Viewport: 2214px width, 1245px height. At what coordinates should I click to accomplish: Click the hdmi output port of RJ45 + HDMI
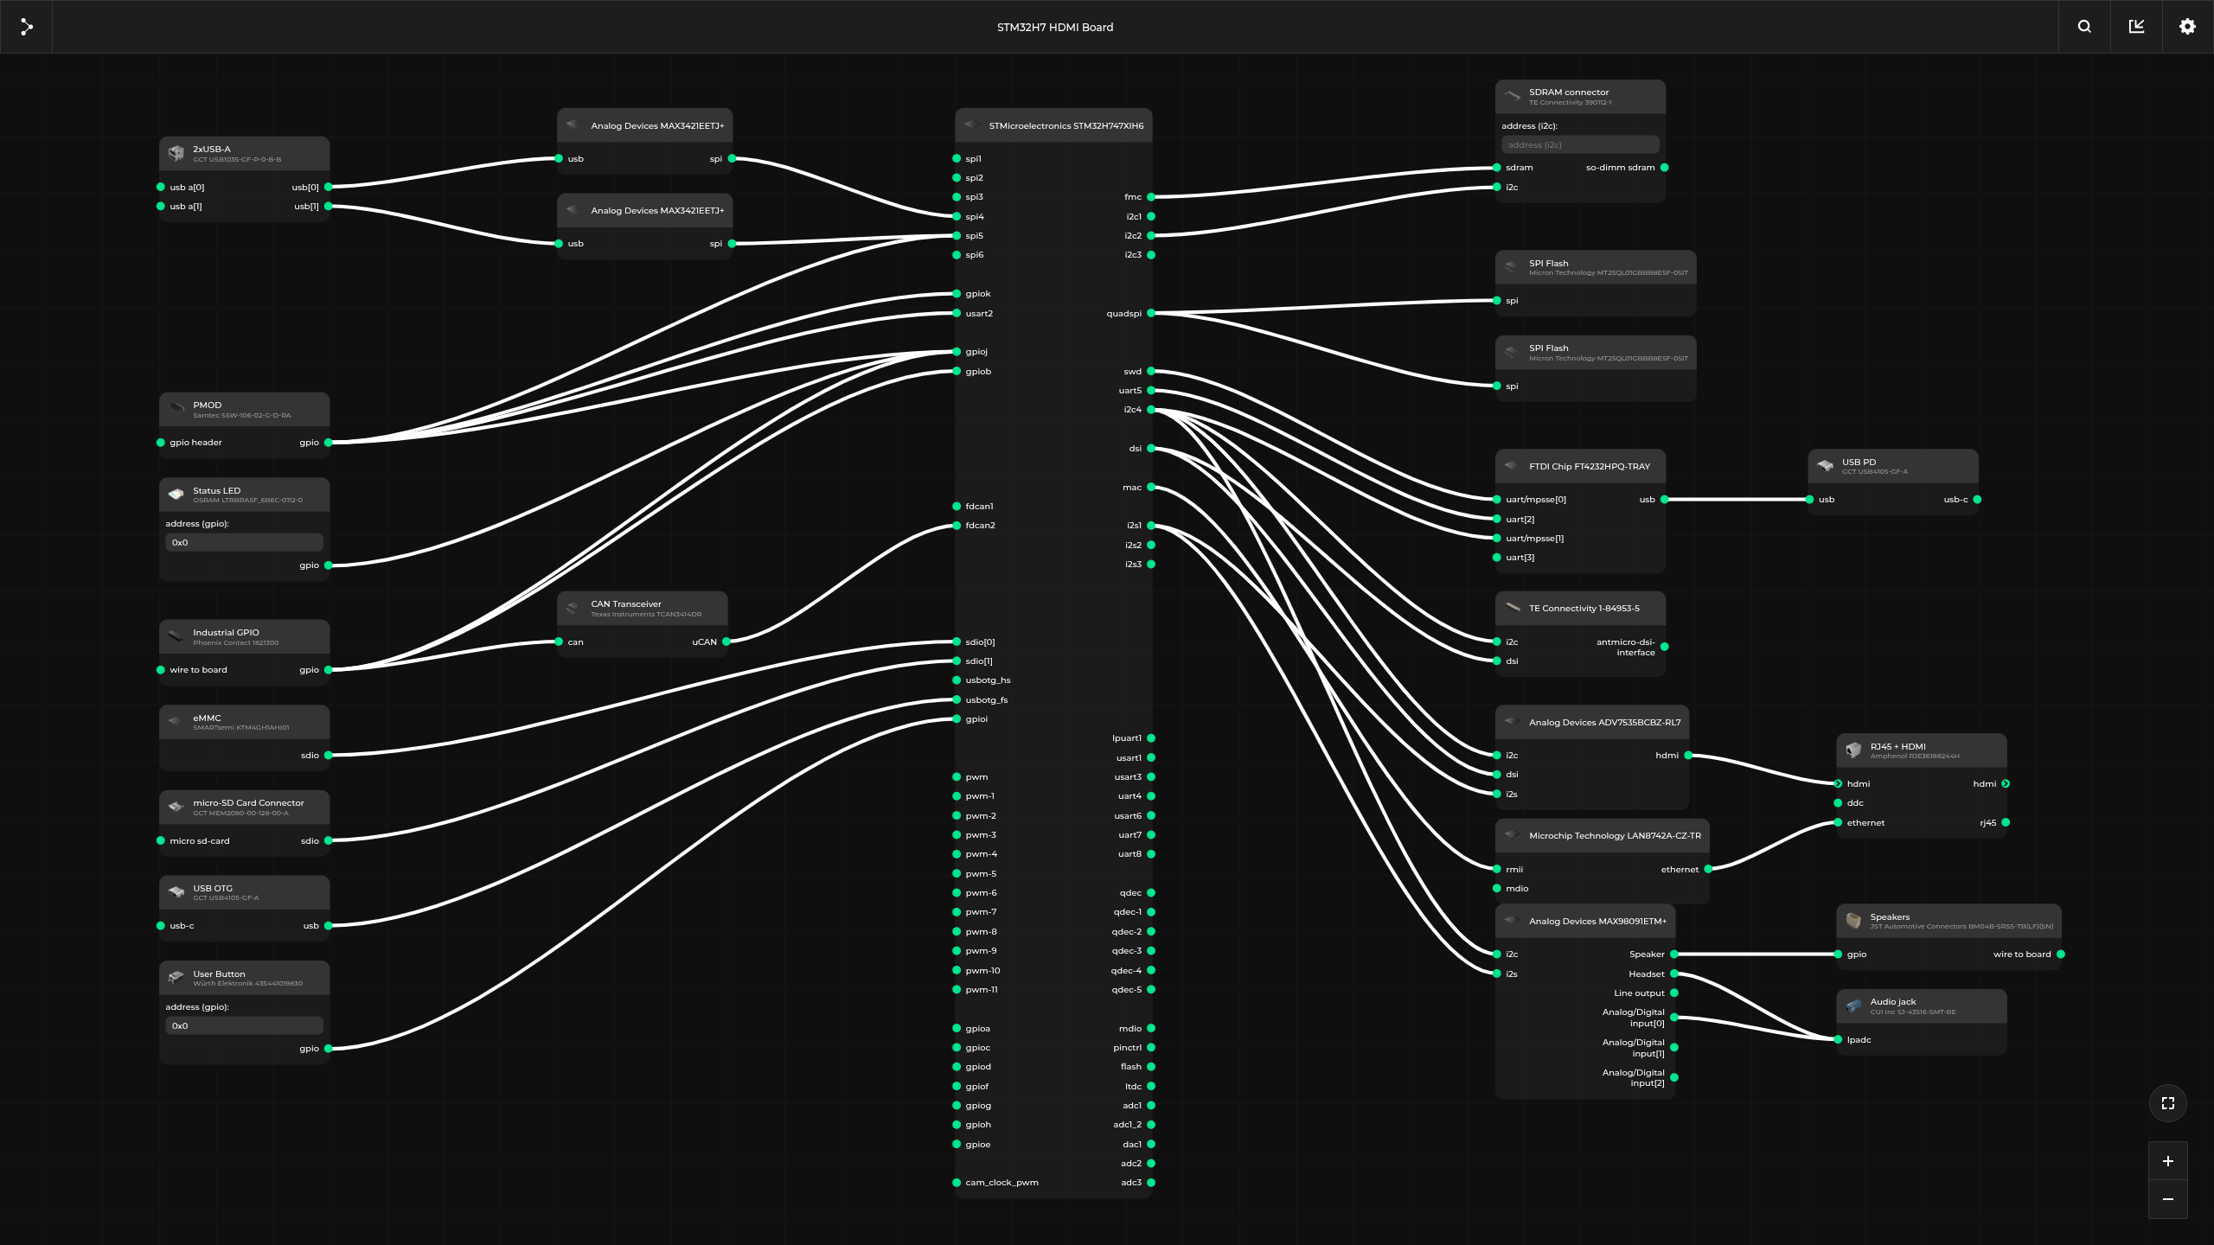coord(2006,784)
